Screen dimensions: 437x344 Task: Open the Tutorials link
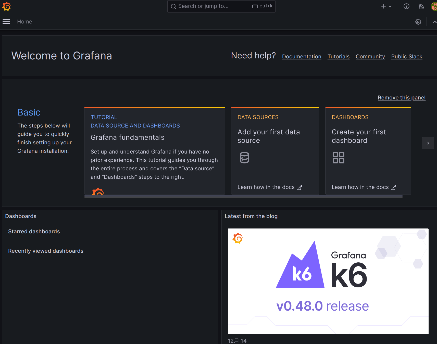[338, 57]
